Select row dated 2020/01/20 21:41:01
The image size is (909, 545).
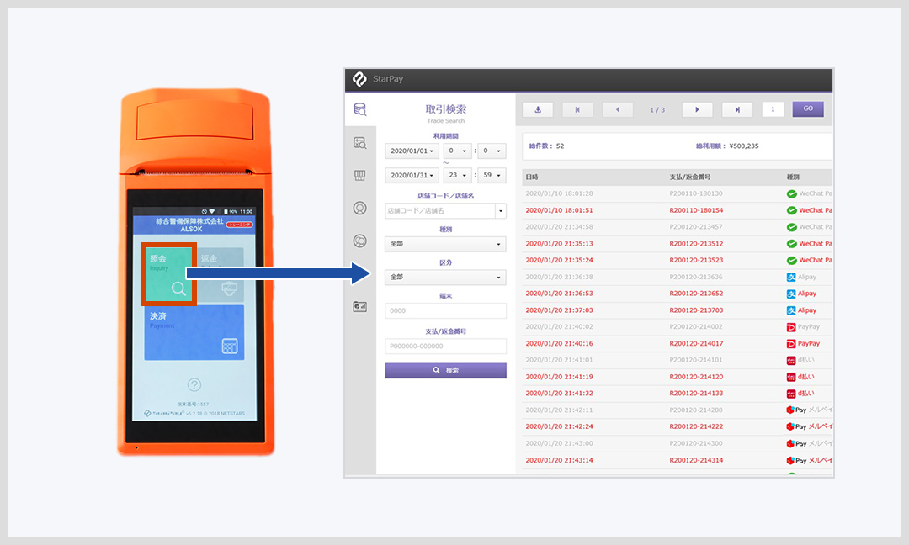677,360
